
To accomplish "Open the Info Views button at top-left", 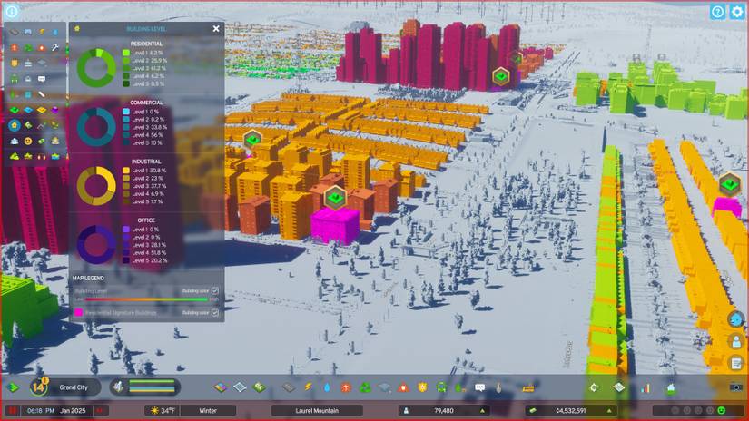I will point(12,11).
